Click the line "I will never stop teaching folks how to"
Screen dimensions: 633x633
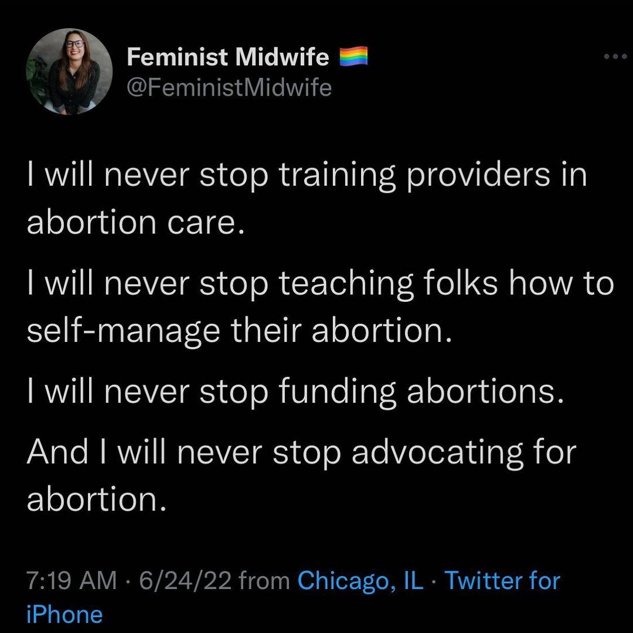(320, 284)
